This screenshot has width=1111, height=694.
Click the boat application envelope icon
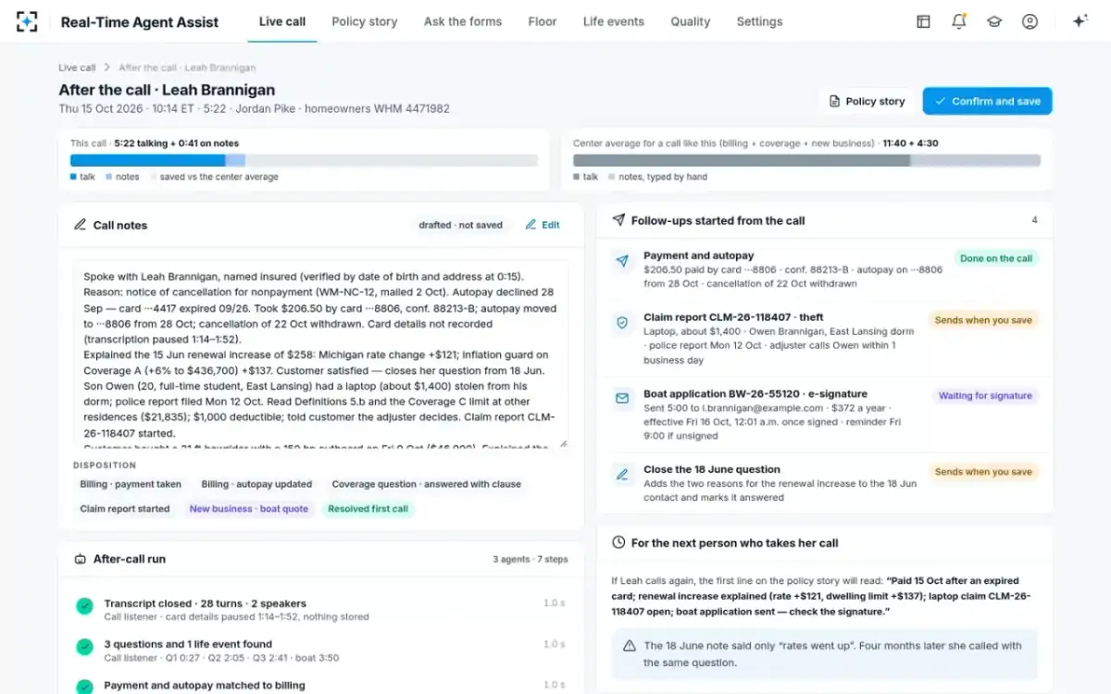tap(623, 399)
